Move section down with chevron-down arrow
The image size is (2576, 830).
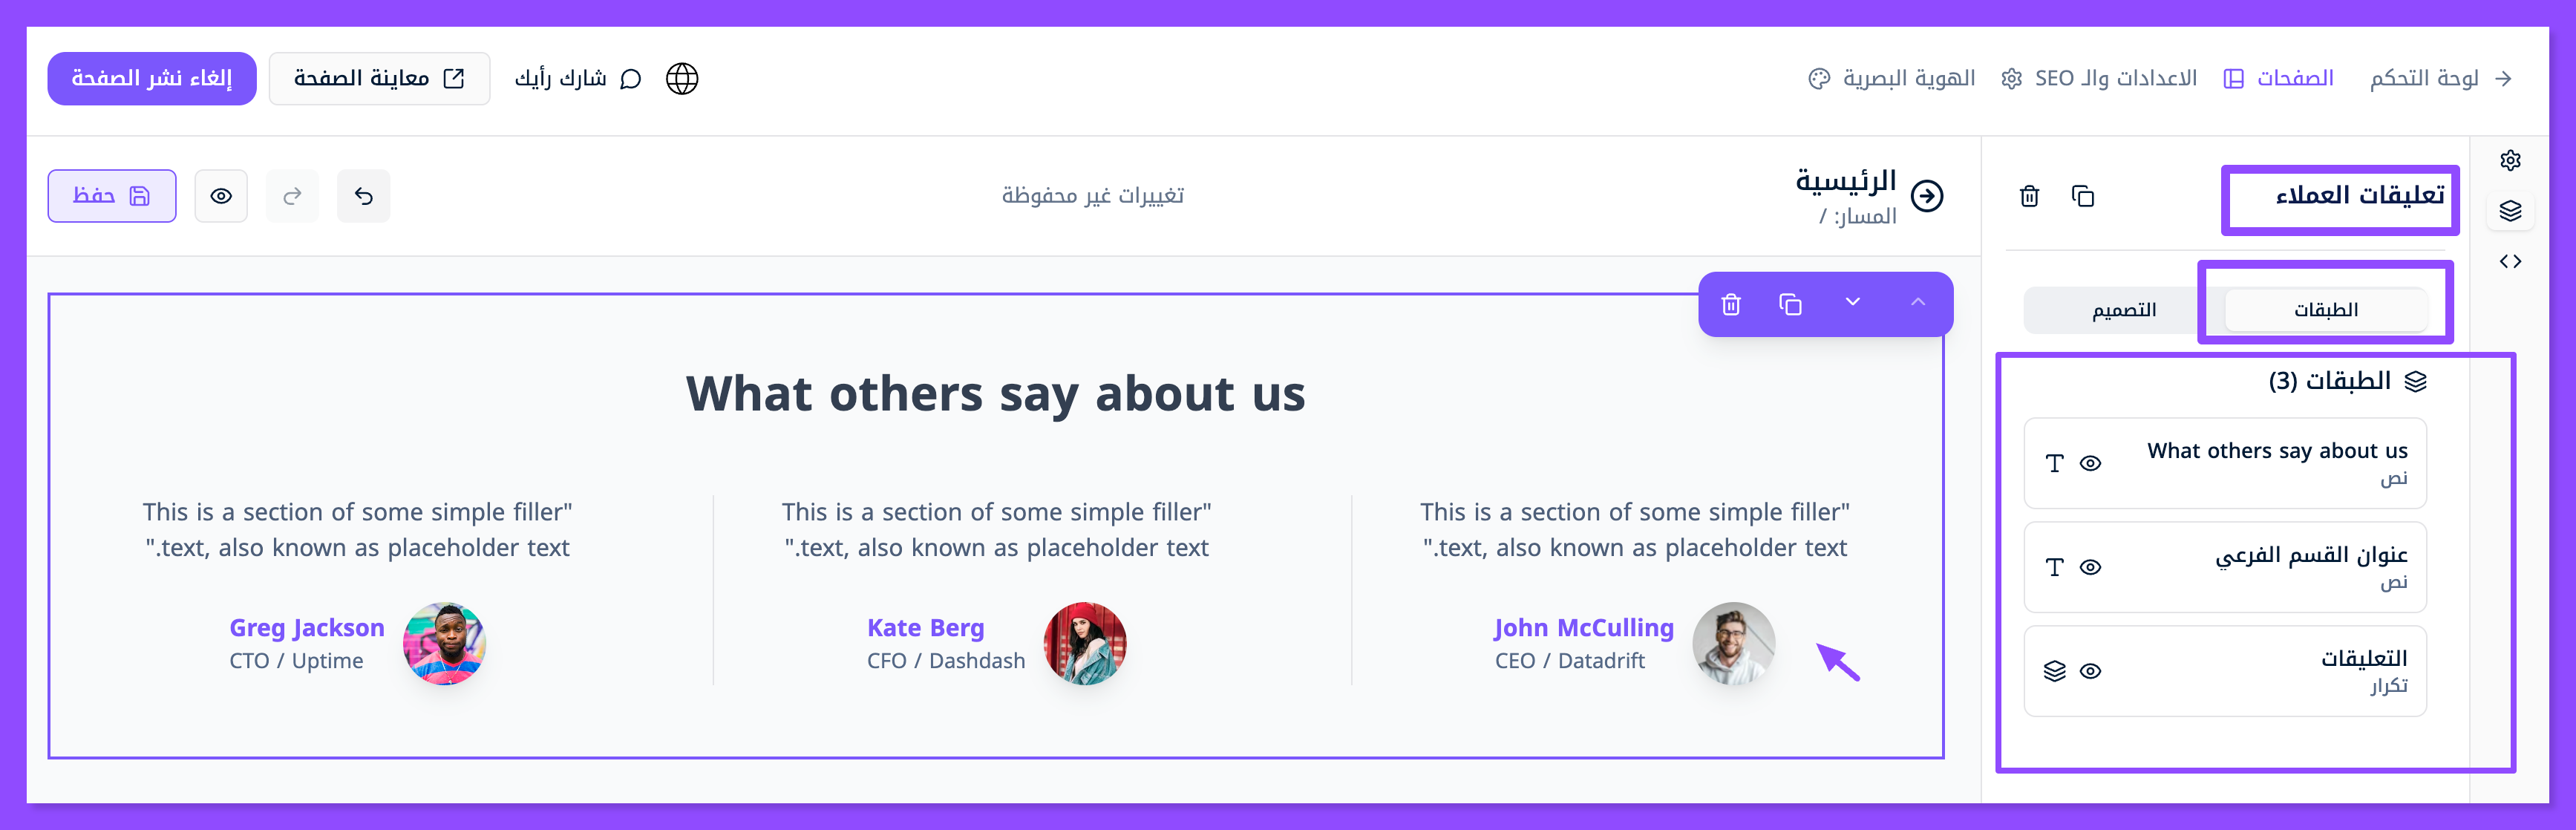[x=1853, y=302]
